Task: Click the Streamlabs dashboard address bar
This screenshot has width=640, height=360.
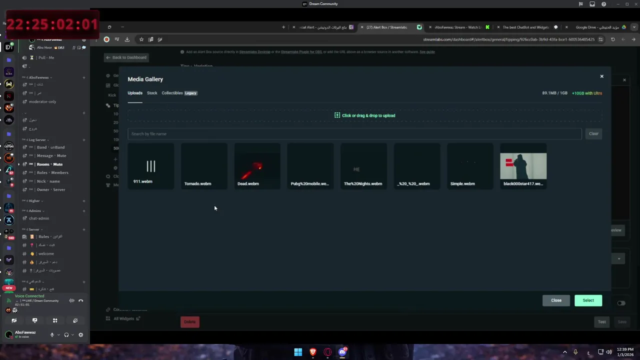Action: click(508, 39)
